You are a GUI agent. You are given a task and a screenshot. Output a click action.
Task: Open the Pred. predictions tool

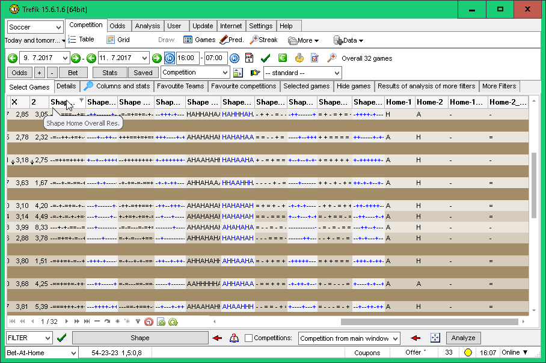tap(231, 40)
